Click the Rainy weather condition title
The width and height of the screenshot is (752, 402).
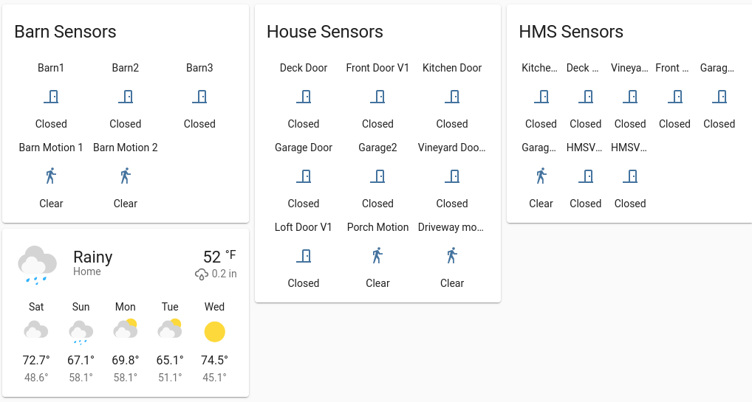[x=93, y=257]
